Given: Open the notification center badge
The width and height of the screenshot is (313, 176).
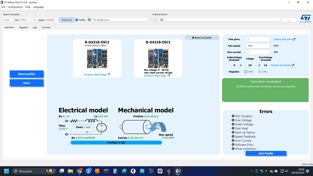Looking at the screenshot, I should [308, 171].
